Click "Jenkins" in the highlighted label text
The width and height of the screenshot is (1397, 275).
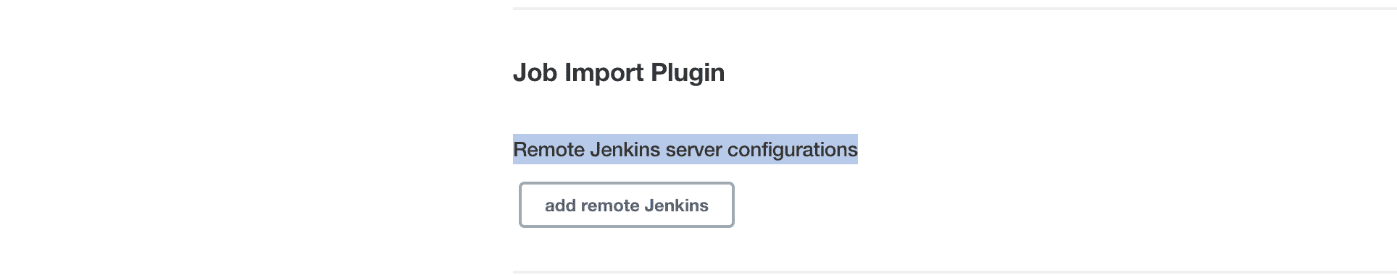(x=625, y=149)
